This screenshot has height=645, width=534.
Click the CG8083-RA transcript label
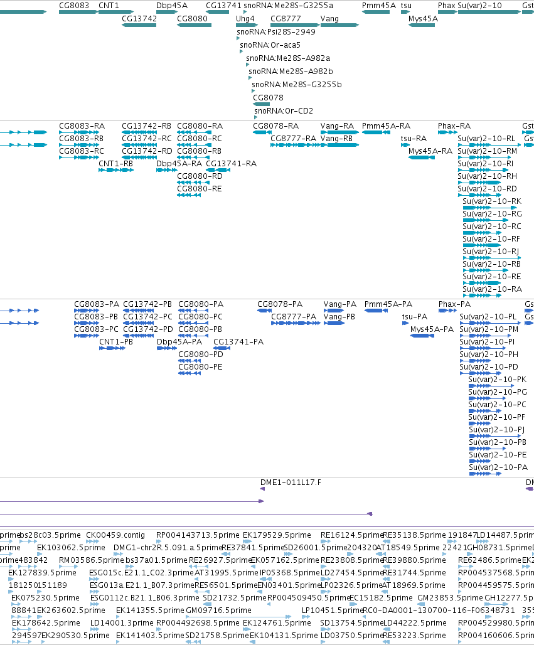(82, 126)
